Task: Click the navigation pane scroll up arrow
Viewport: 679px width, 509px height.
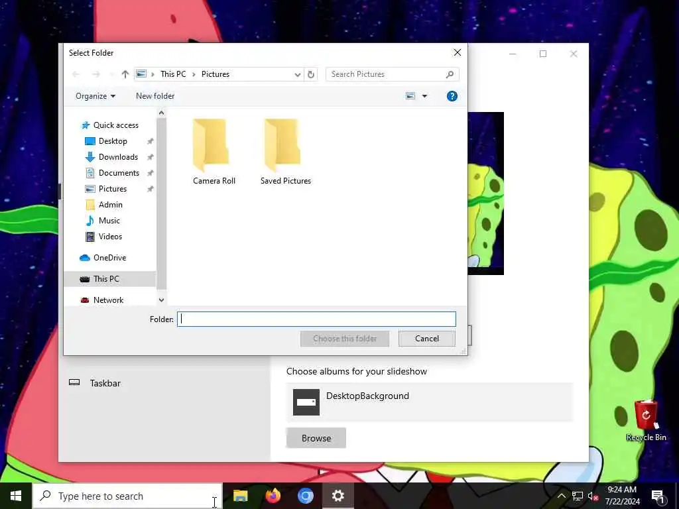Action: point(161,113)
